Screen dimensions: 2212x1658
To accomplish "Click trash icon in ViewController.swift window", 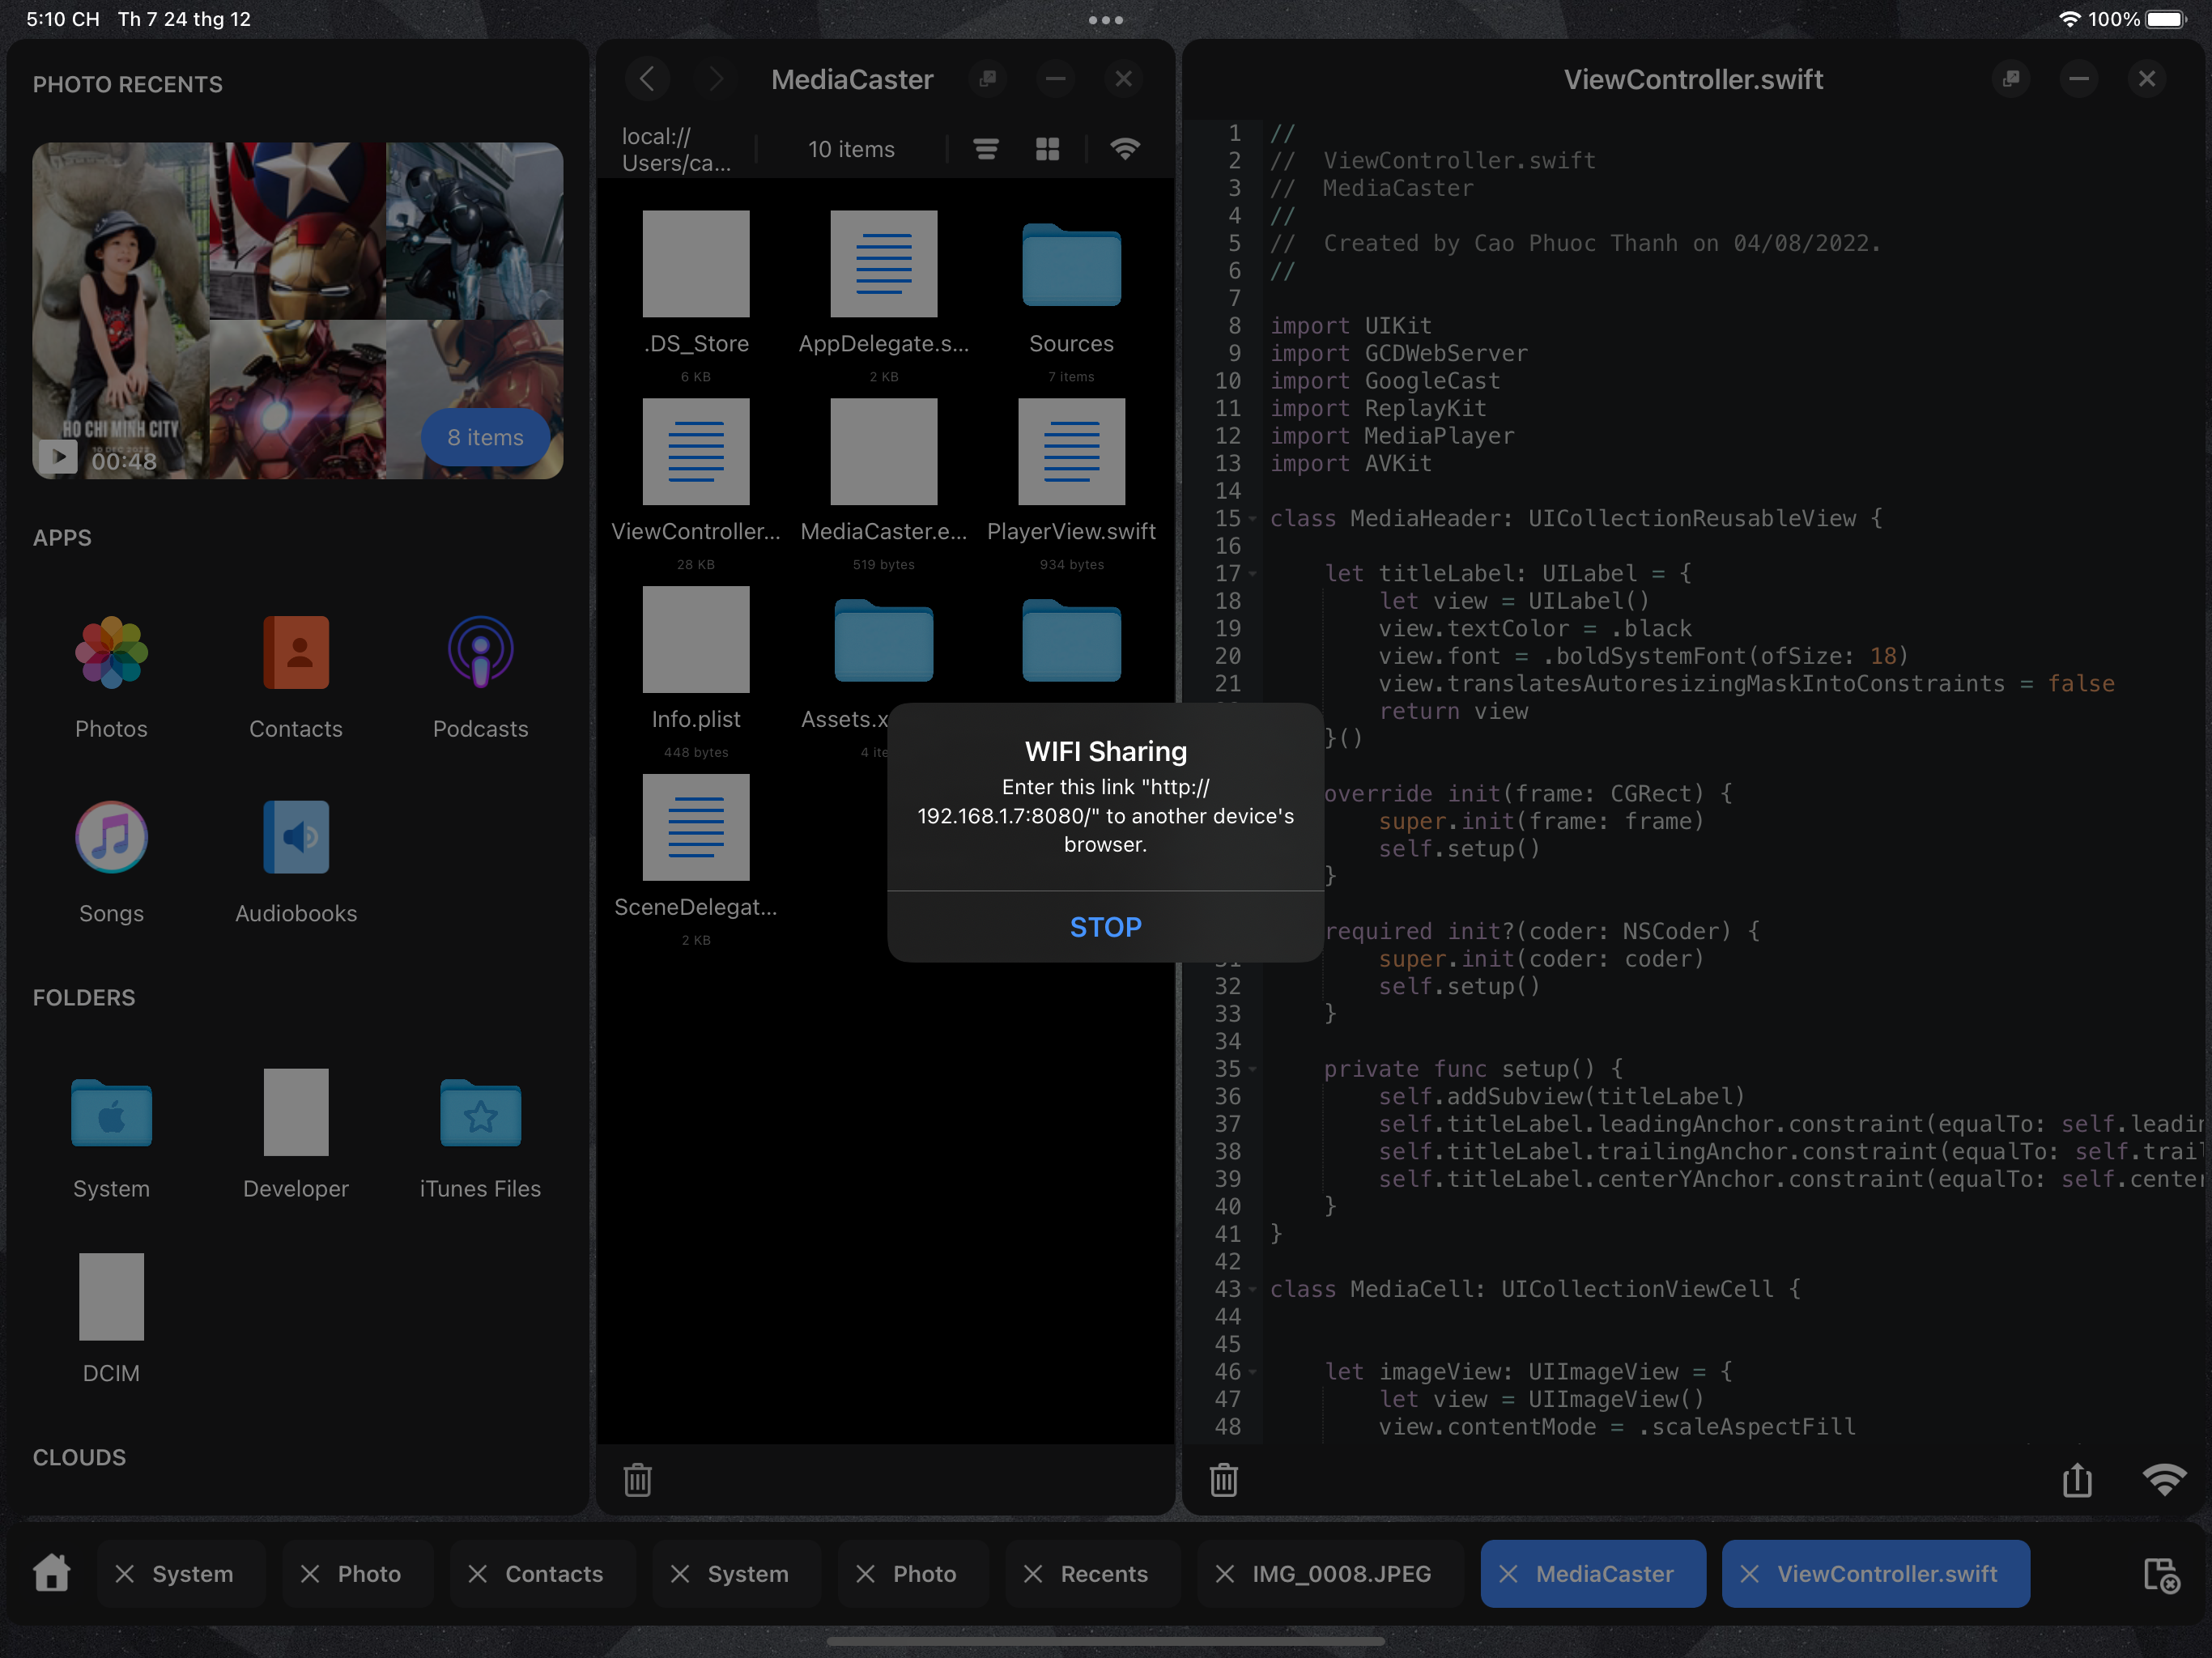I will [x=1224, y=1479].
